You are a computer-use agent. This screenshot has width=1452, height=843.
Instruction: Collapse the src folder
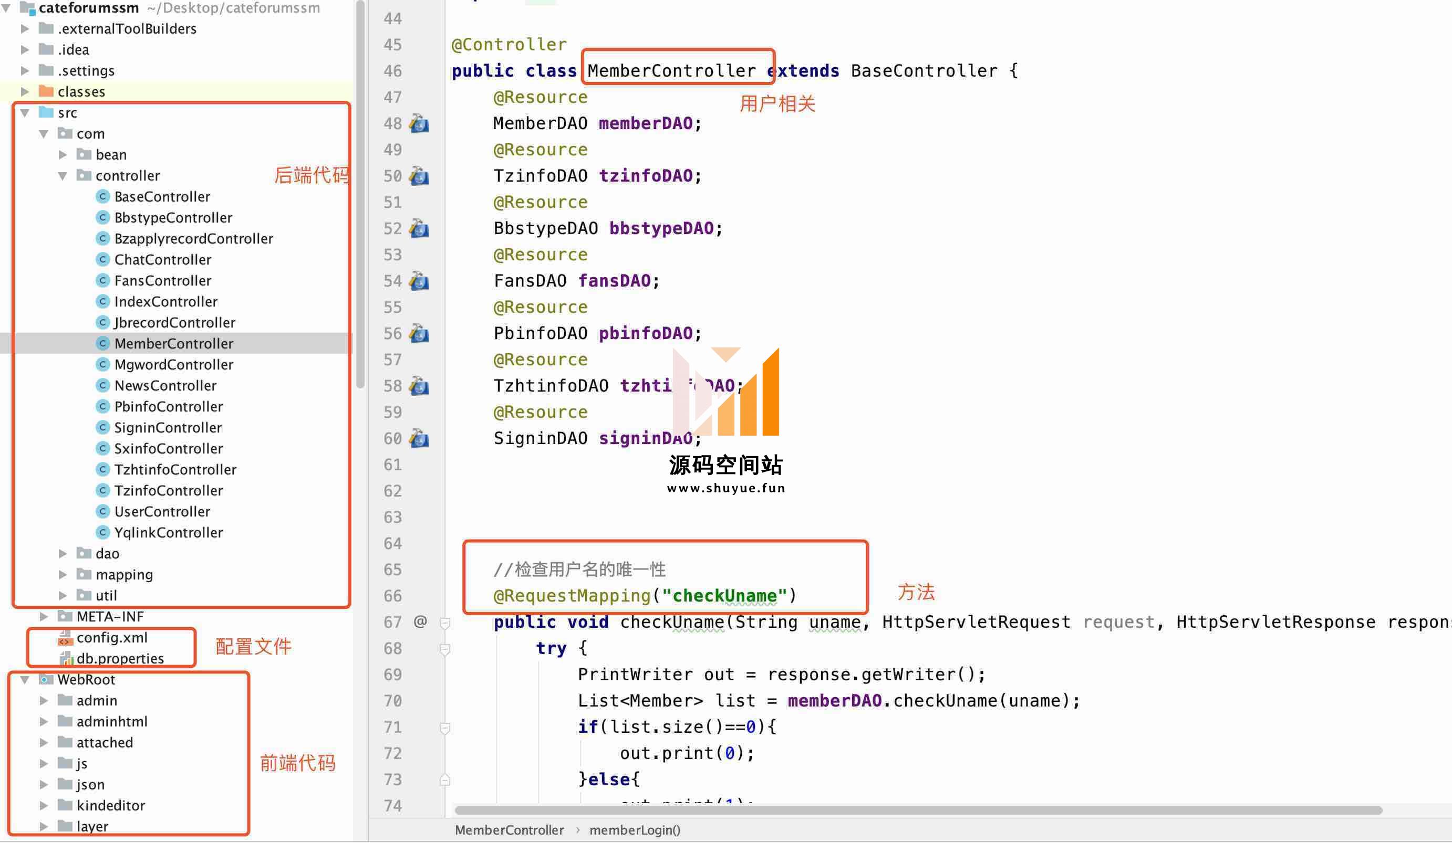25,113
